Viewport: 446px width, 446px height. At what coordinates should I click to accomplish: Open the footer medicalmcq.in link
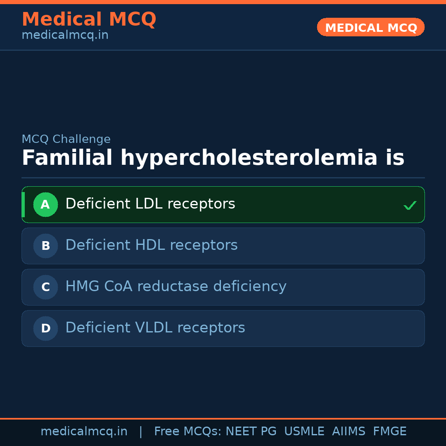[84, 432]
